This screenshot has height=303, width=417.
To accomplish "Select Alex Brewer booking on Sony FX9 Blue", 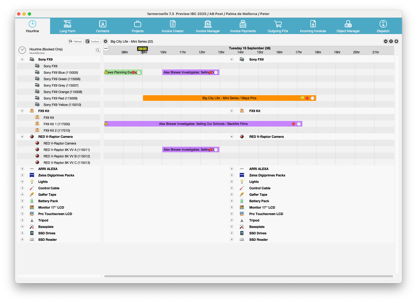I will [191, 72].
